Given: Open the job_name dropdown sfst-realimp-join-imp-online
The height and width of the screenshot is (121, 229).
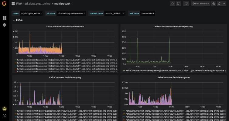Looking at the screenshot, I should (x=71, y=13).
